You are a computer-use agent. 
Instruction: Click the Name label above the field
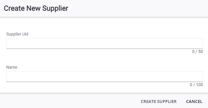[x=12, y=67]
